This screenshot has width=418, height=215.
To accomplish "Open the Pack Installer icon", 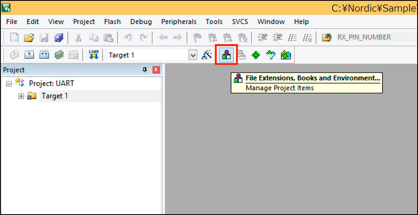I will point(286,55).
